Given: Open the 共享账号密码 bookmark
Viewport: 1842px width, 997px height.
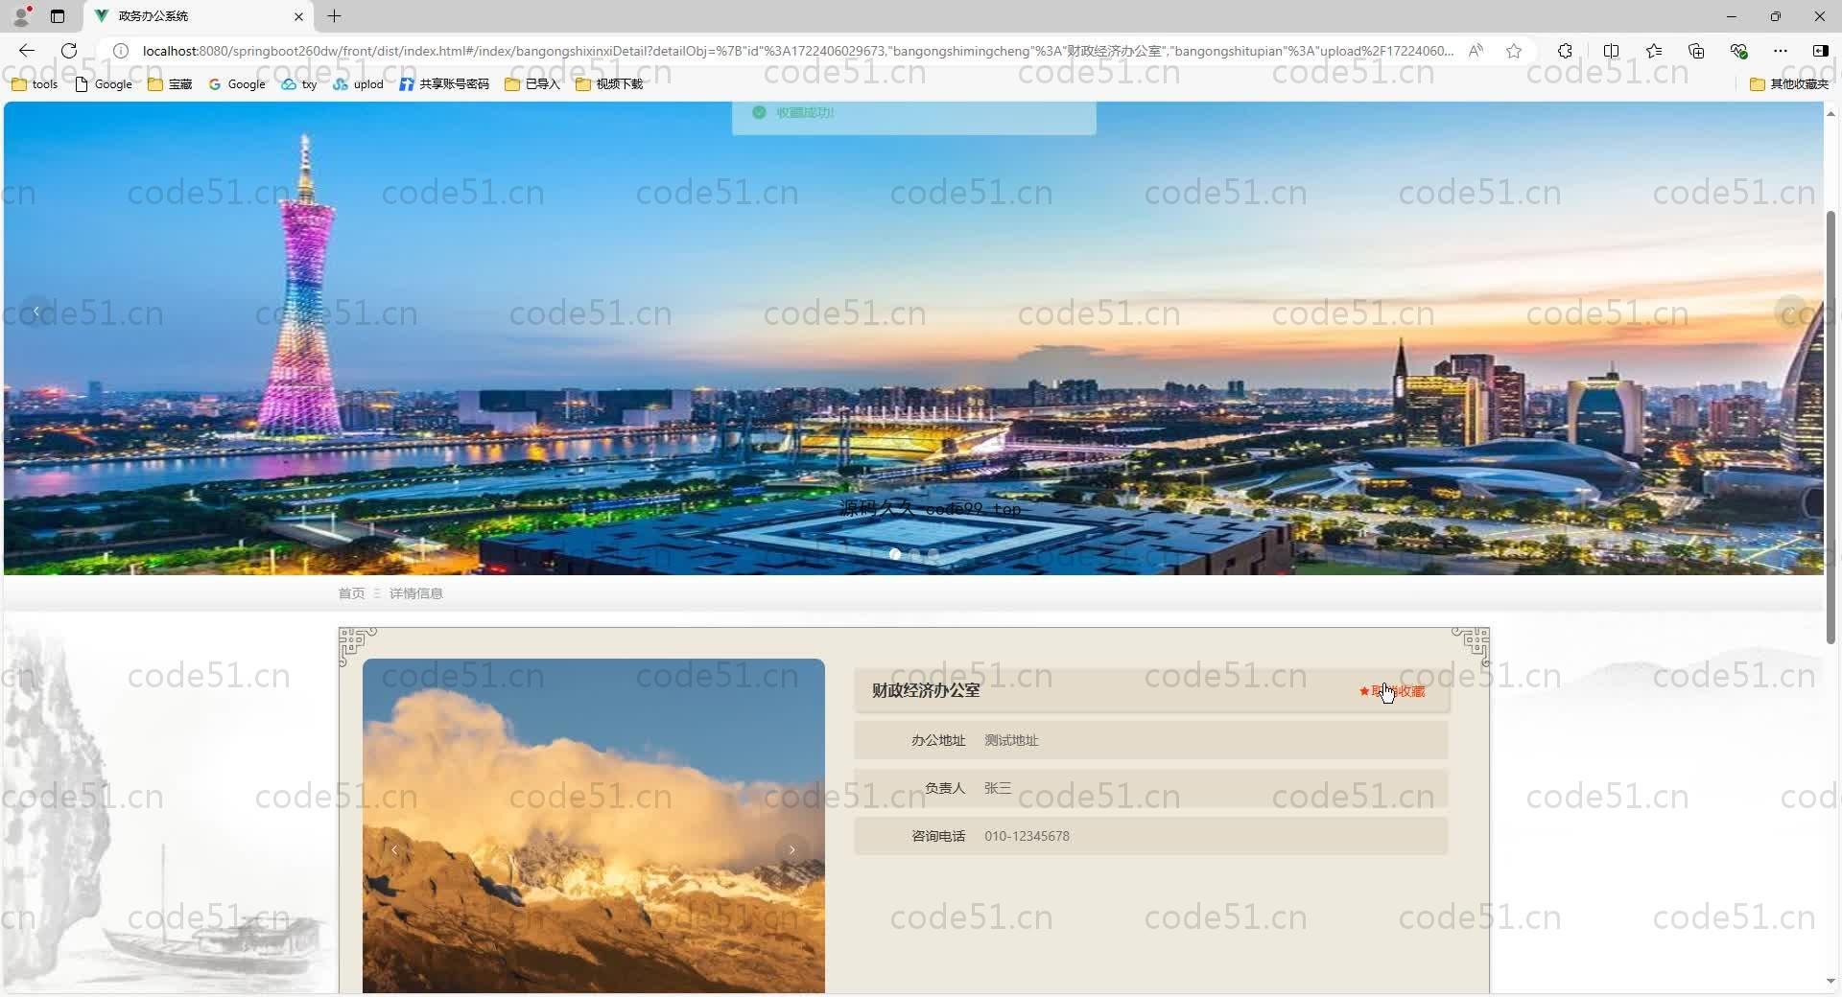Looking at the screenshot, I should tap(444, 84).
